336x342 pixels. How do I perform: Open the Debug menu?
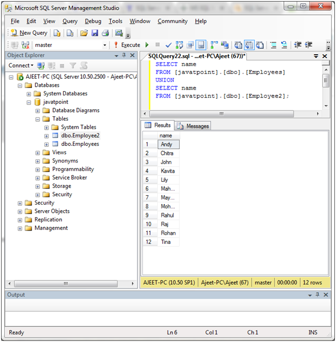tap(93, 21)
